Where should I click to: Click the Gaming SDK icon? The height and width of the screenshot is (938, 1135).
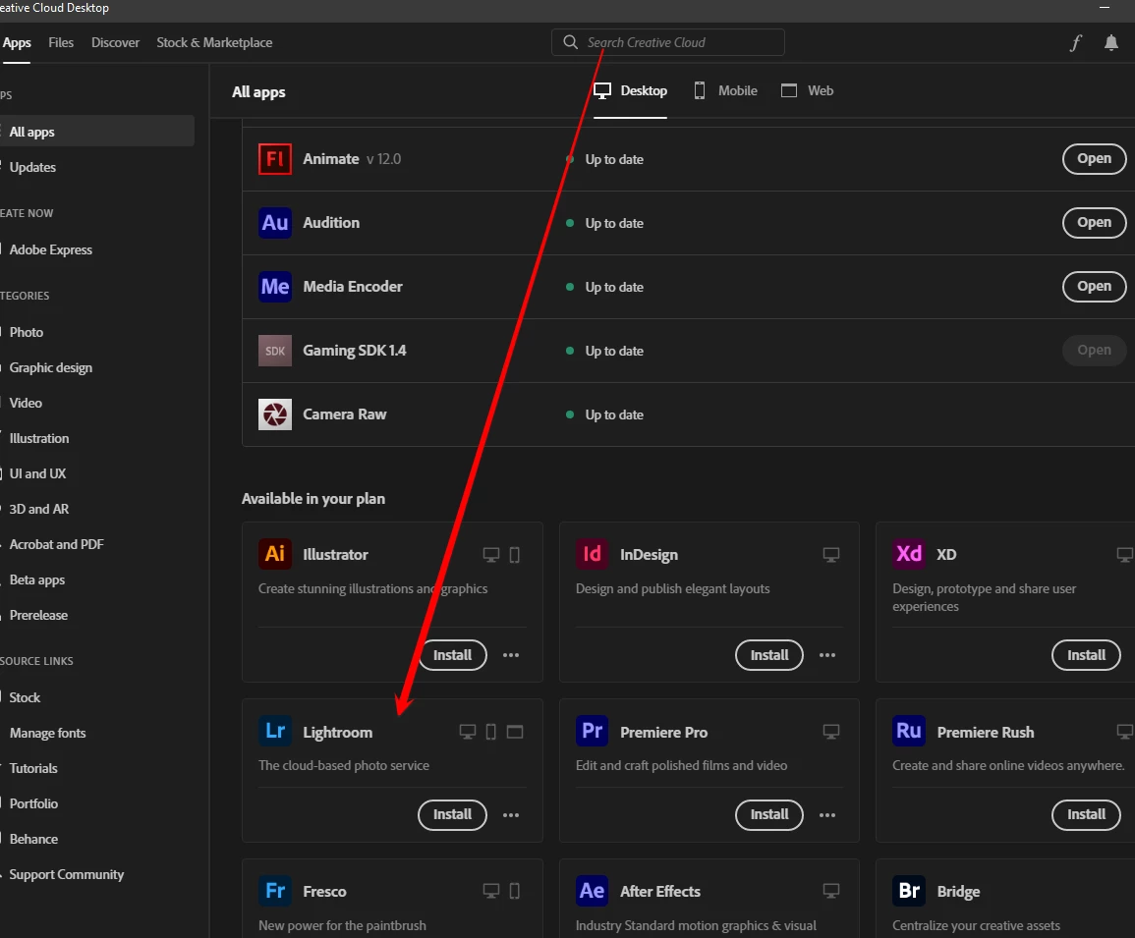275,351
